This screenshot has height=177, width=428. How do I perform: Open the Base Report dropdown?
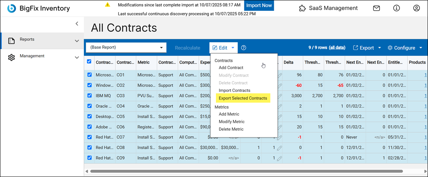tap(126, 48)
